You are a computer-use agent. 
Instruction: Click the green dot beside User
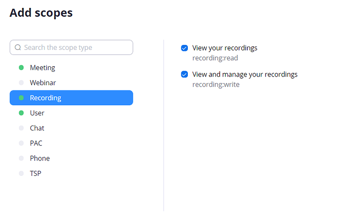21,113
